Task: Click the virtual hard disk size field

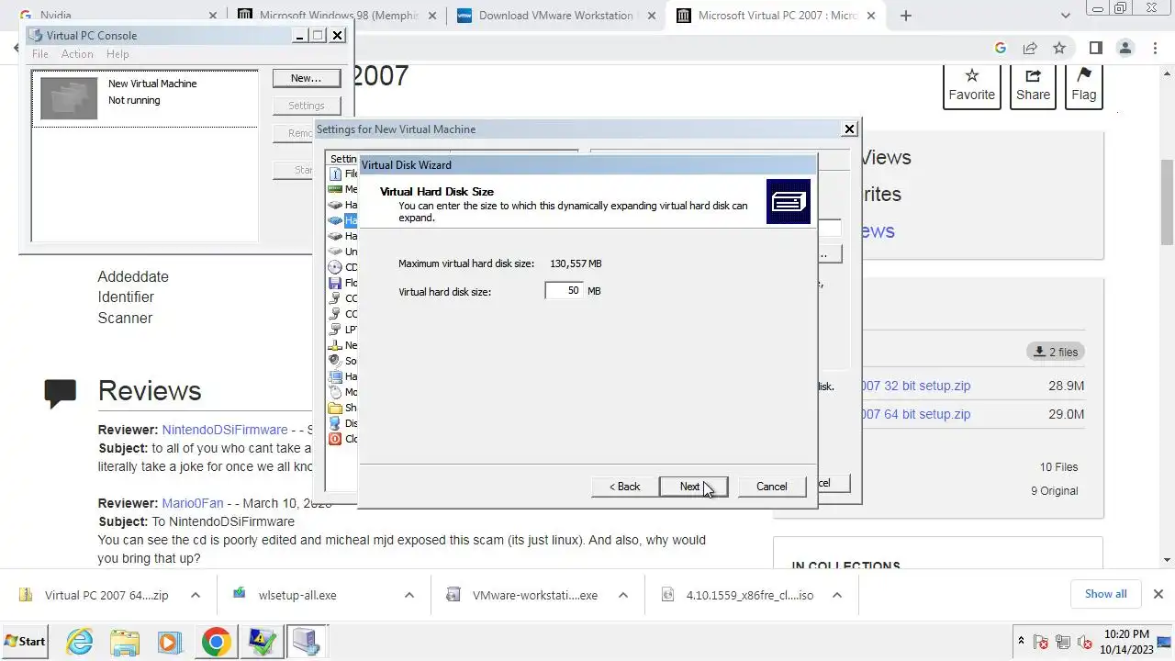Action: point(564,290)
